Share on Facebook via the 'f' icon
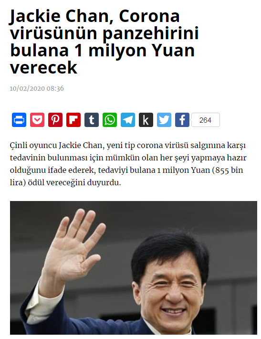The width and height of the screenshot is (261, 339). 182,120
